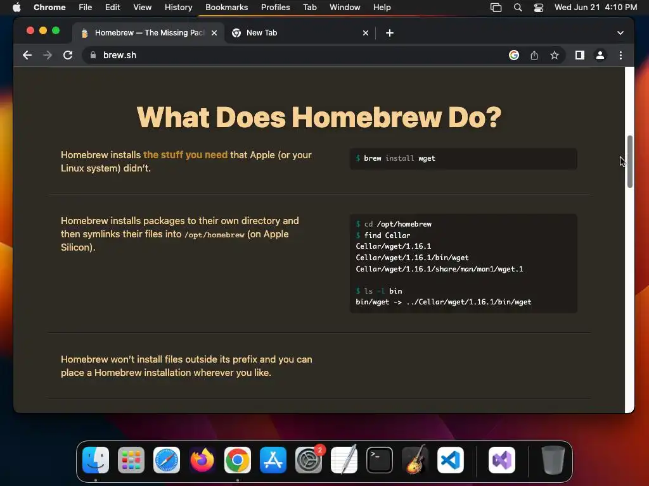This screenshot has height=486, width=649.
Task: Open the Tab menu
Action: 309,7
